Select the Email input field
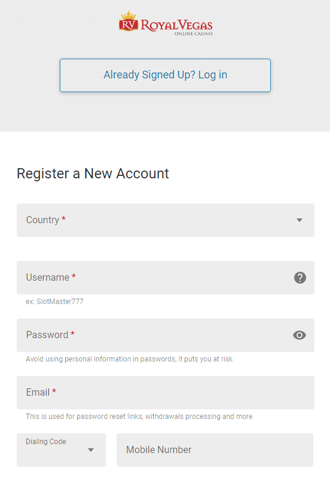 point(166,393)
